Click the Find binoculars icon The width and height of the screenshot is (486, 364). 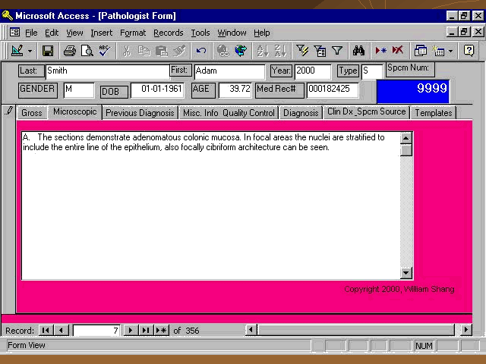(358, 51)
